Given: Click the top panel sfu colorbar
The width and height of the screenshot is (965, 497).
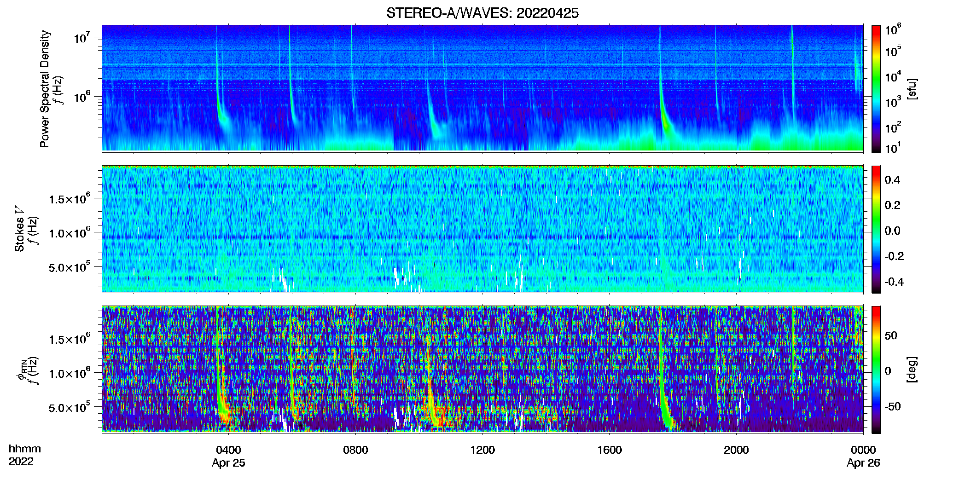Looking at the screenshot, I should tap(876, 89).
